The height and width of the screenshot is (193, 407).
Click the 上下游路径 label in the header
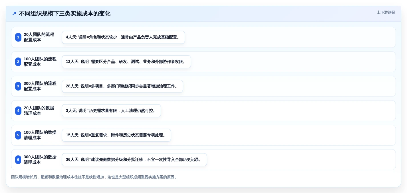[x=386, y=13]
